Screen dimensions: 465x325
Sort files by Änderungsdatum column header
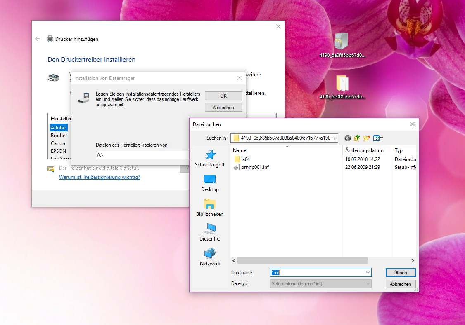(364, 150)
